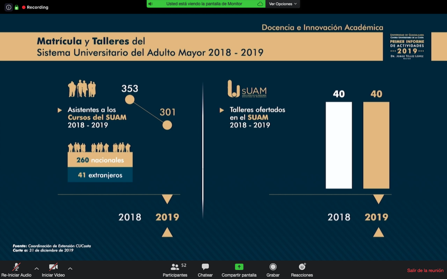
Task: Click the green encryption lock icon
Action: point(16,7)
